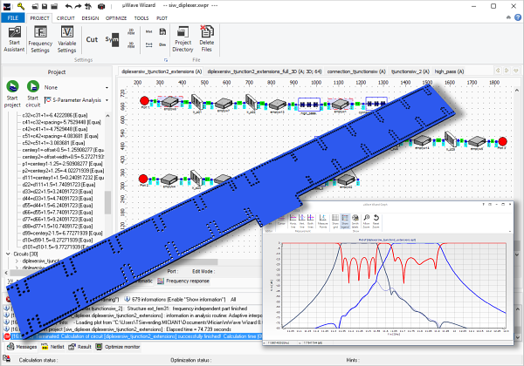Image resolution: width=524 pixels, height=366 pixels.
Task: Click the Delete Files icon
Action: [x=207, y=39]
